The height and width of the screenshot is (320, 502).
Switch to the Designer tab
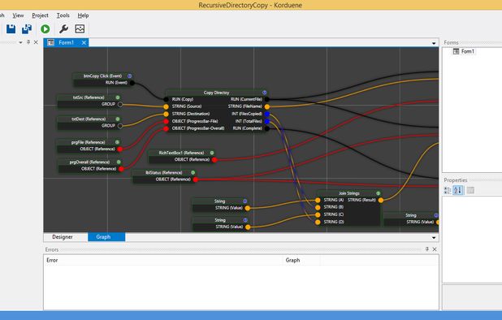[x=63, y=237]
